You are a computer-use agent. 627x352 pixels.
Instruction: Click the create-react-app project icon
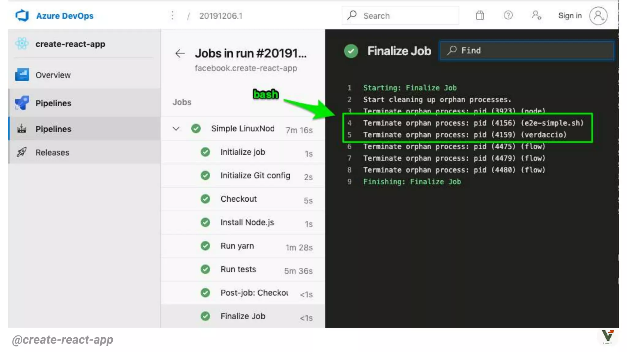(22, 44)
